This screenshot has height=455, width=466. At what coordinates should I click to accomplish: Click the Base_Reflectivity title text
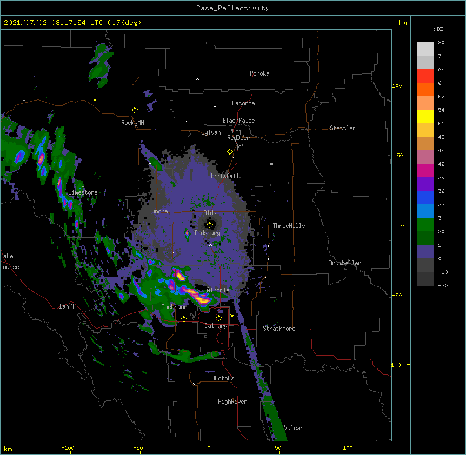pyautogui.click(x=233, y=8)
